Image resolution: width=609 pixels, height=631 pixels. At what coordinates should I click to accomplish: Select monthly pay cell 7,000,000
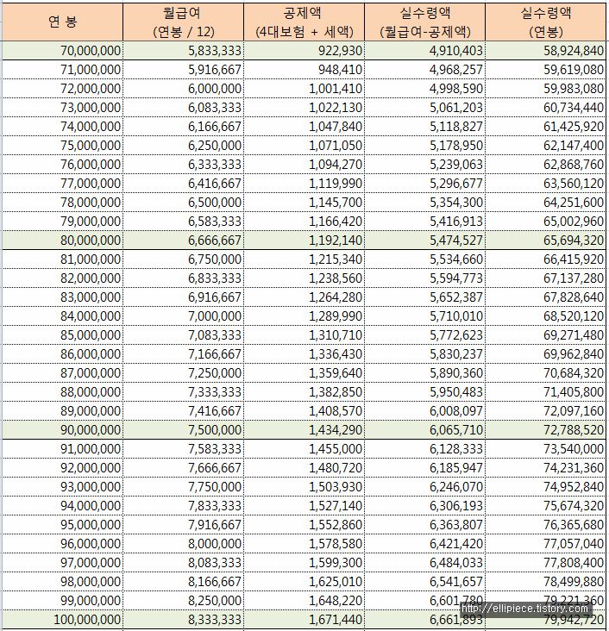183,315
